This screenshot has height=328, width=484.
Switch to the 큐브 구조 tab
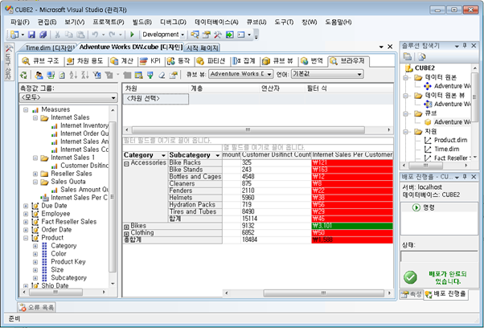point(41,61)
